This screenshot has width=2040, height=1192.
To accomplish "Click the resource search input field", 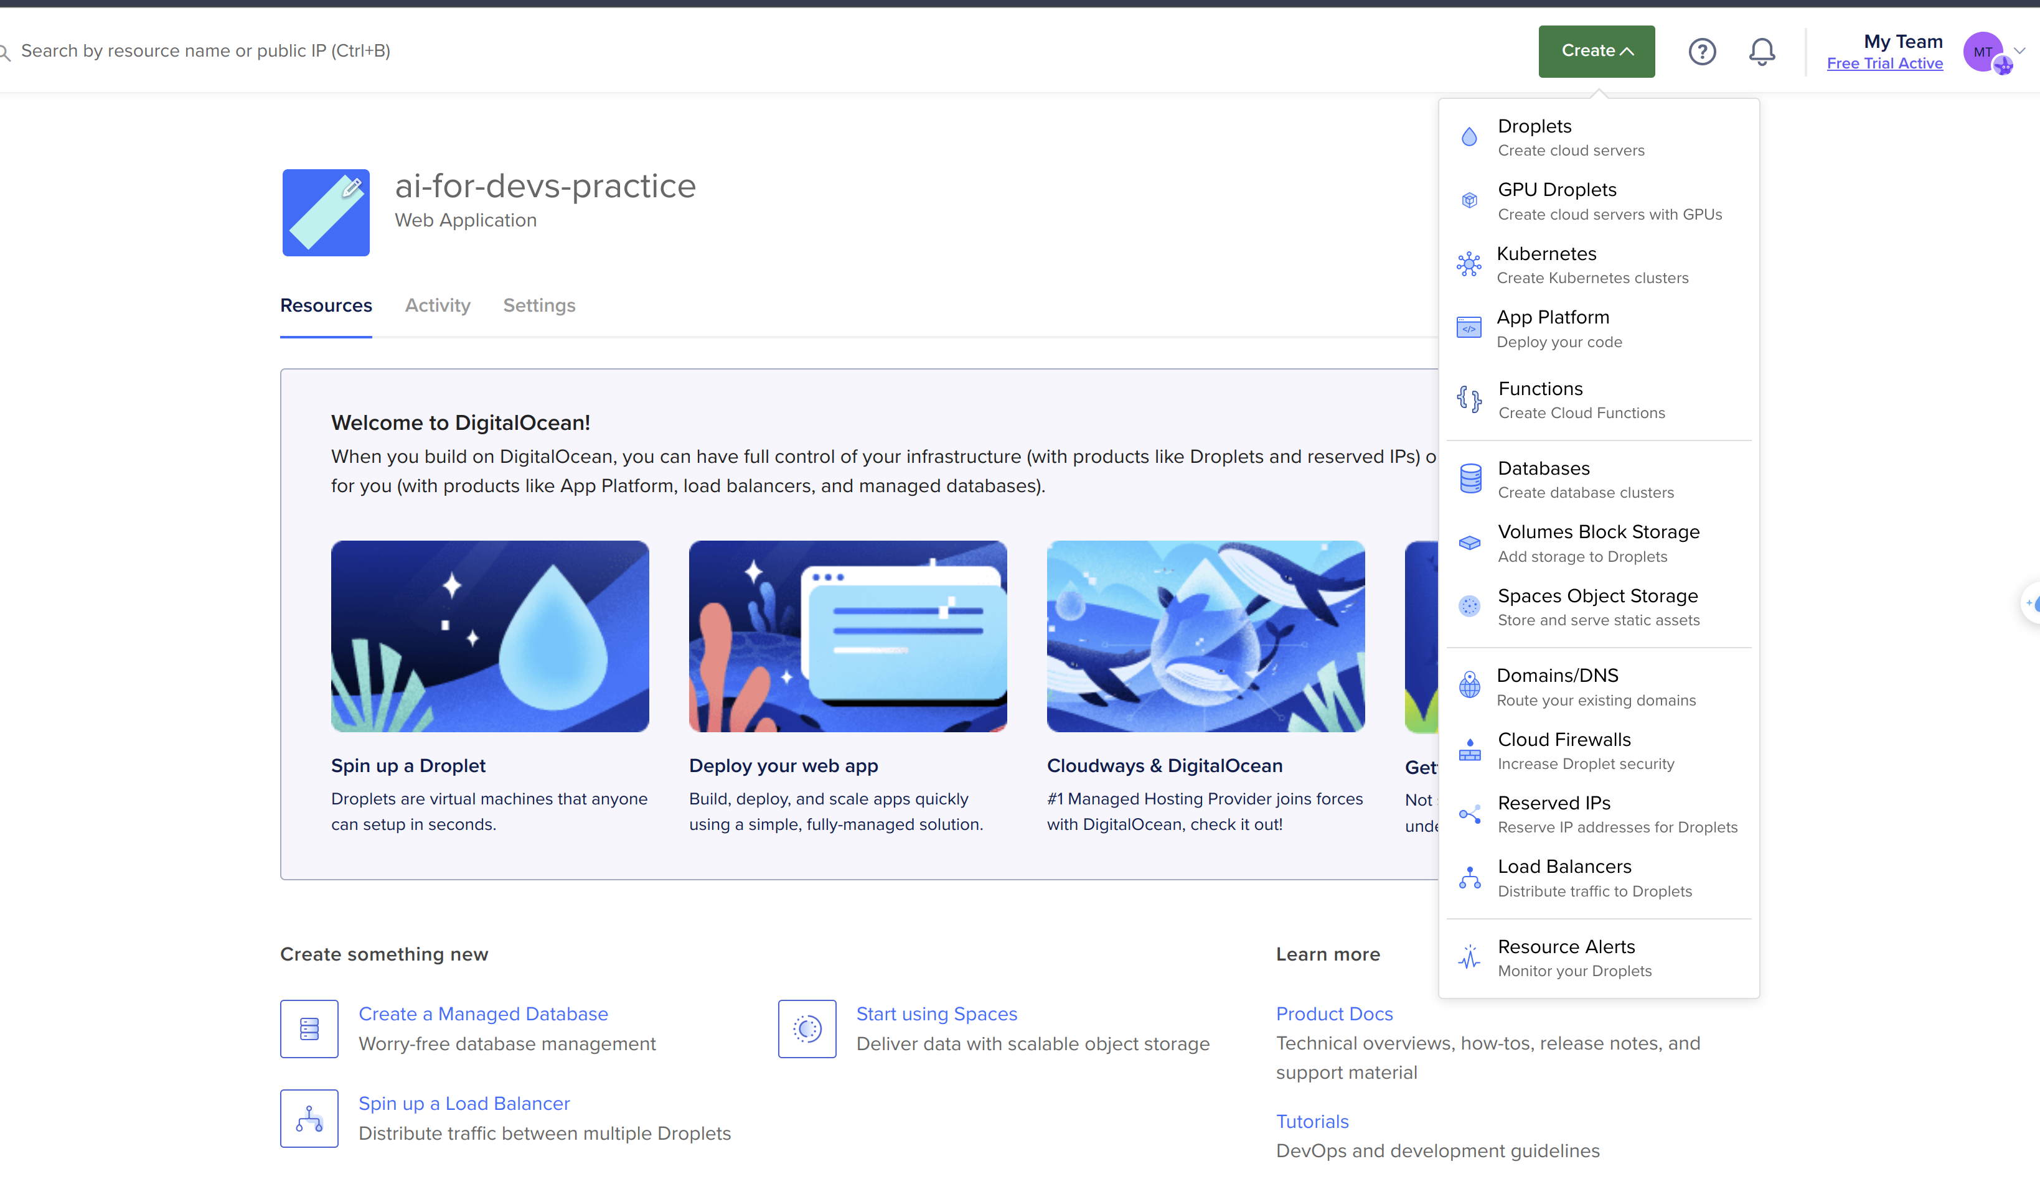I will pos(205,51).
